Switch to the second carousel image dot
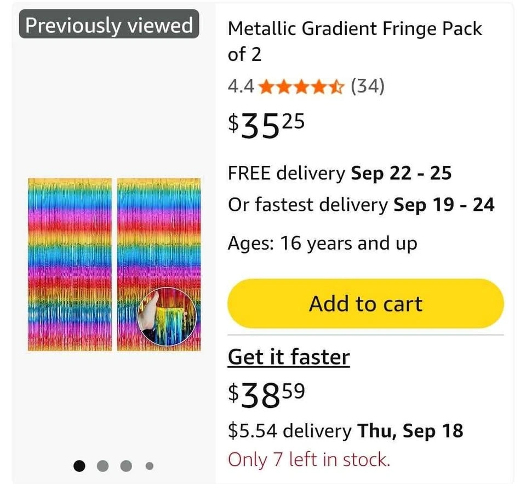The image size is (526, 484). (x=103, y=466)
